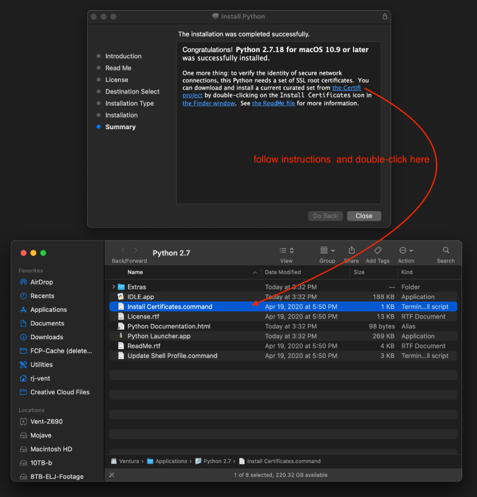477x497 pixels.
Task: Go forward with the Finder forward arrow
Action: pyautogui.click(x=135, y=250)
